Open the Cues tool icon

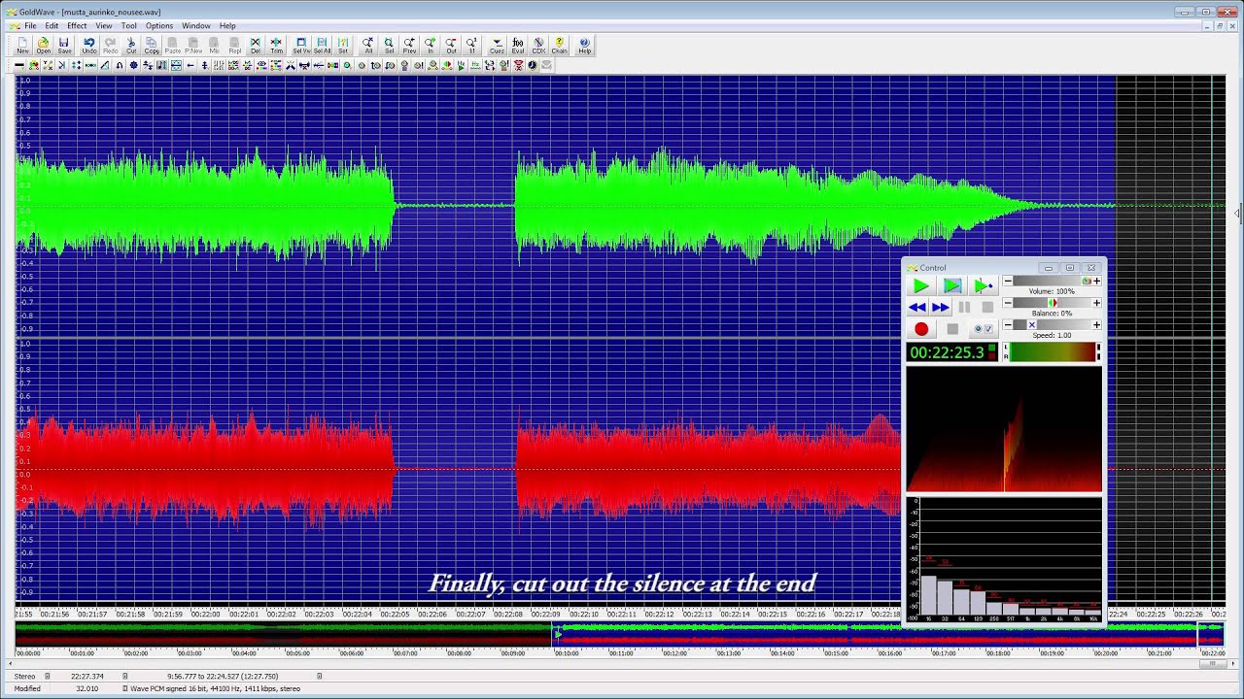click(498, 46)
